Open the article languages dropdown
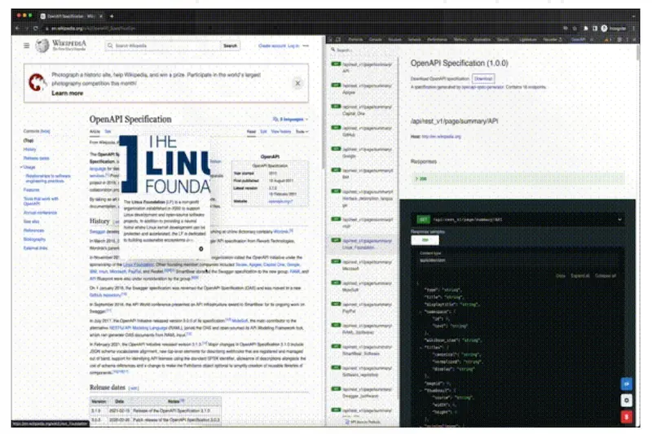Viewport: 652px width, 434px height. click(x=290, y=119)
